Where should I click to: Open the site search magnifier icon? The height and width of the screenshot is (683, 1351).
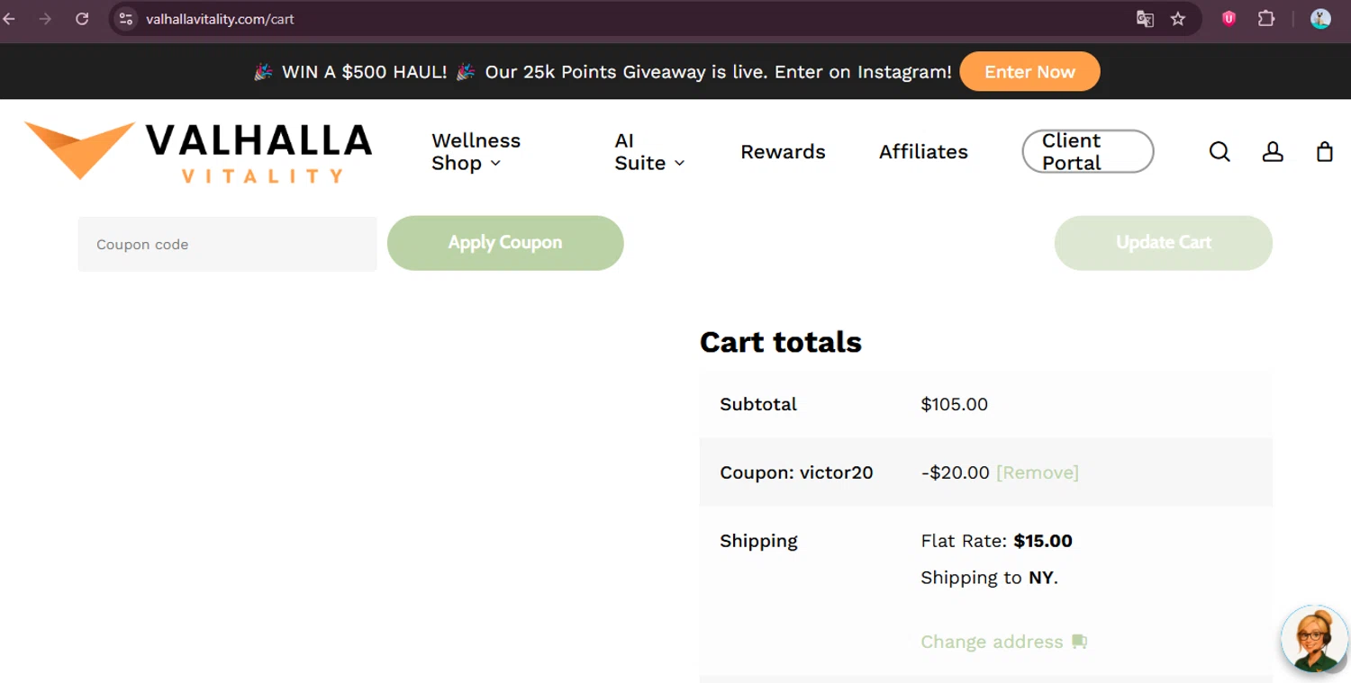click(x=1220, y=152)
